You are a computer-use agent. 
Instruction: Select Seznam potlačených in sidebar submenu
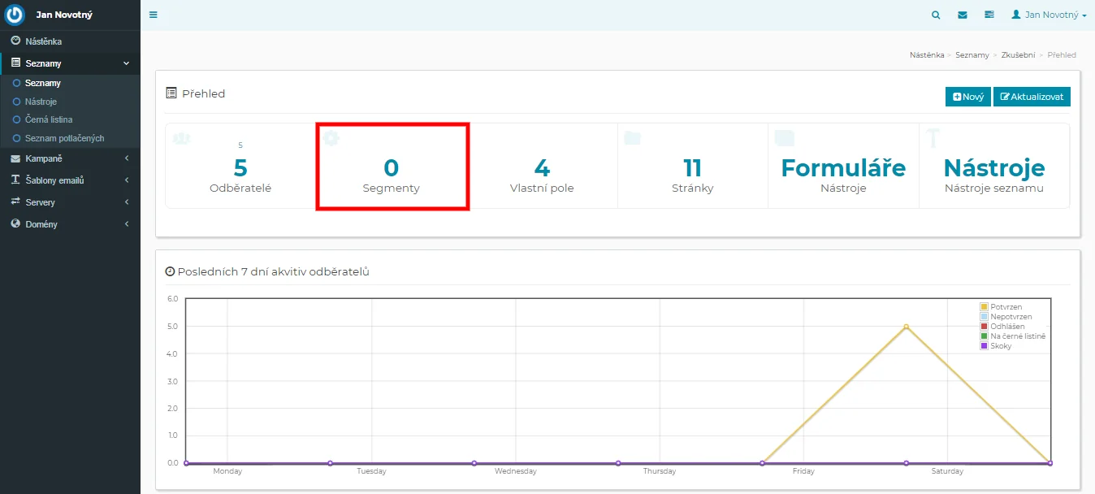pyautogui.click(x=64, y=138)
